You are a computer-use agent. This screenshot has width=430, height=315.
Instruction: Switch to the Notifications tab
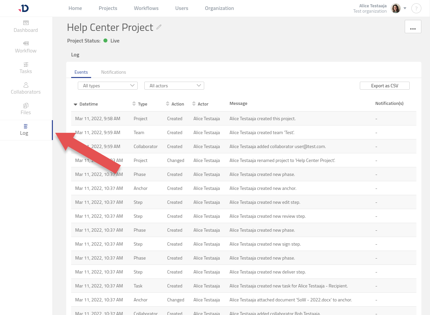pos(113,72)
